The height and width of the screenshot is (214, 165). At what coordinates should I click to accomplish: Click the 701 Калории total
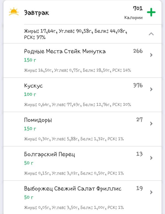pyautogui.click(x=133, y=13)
